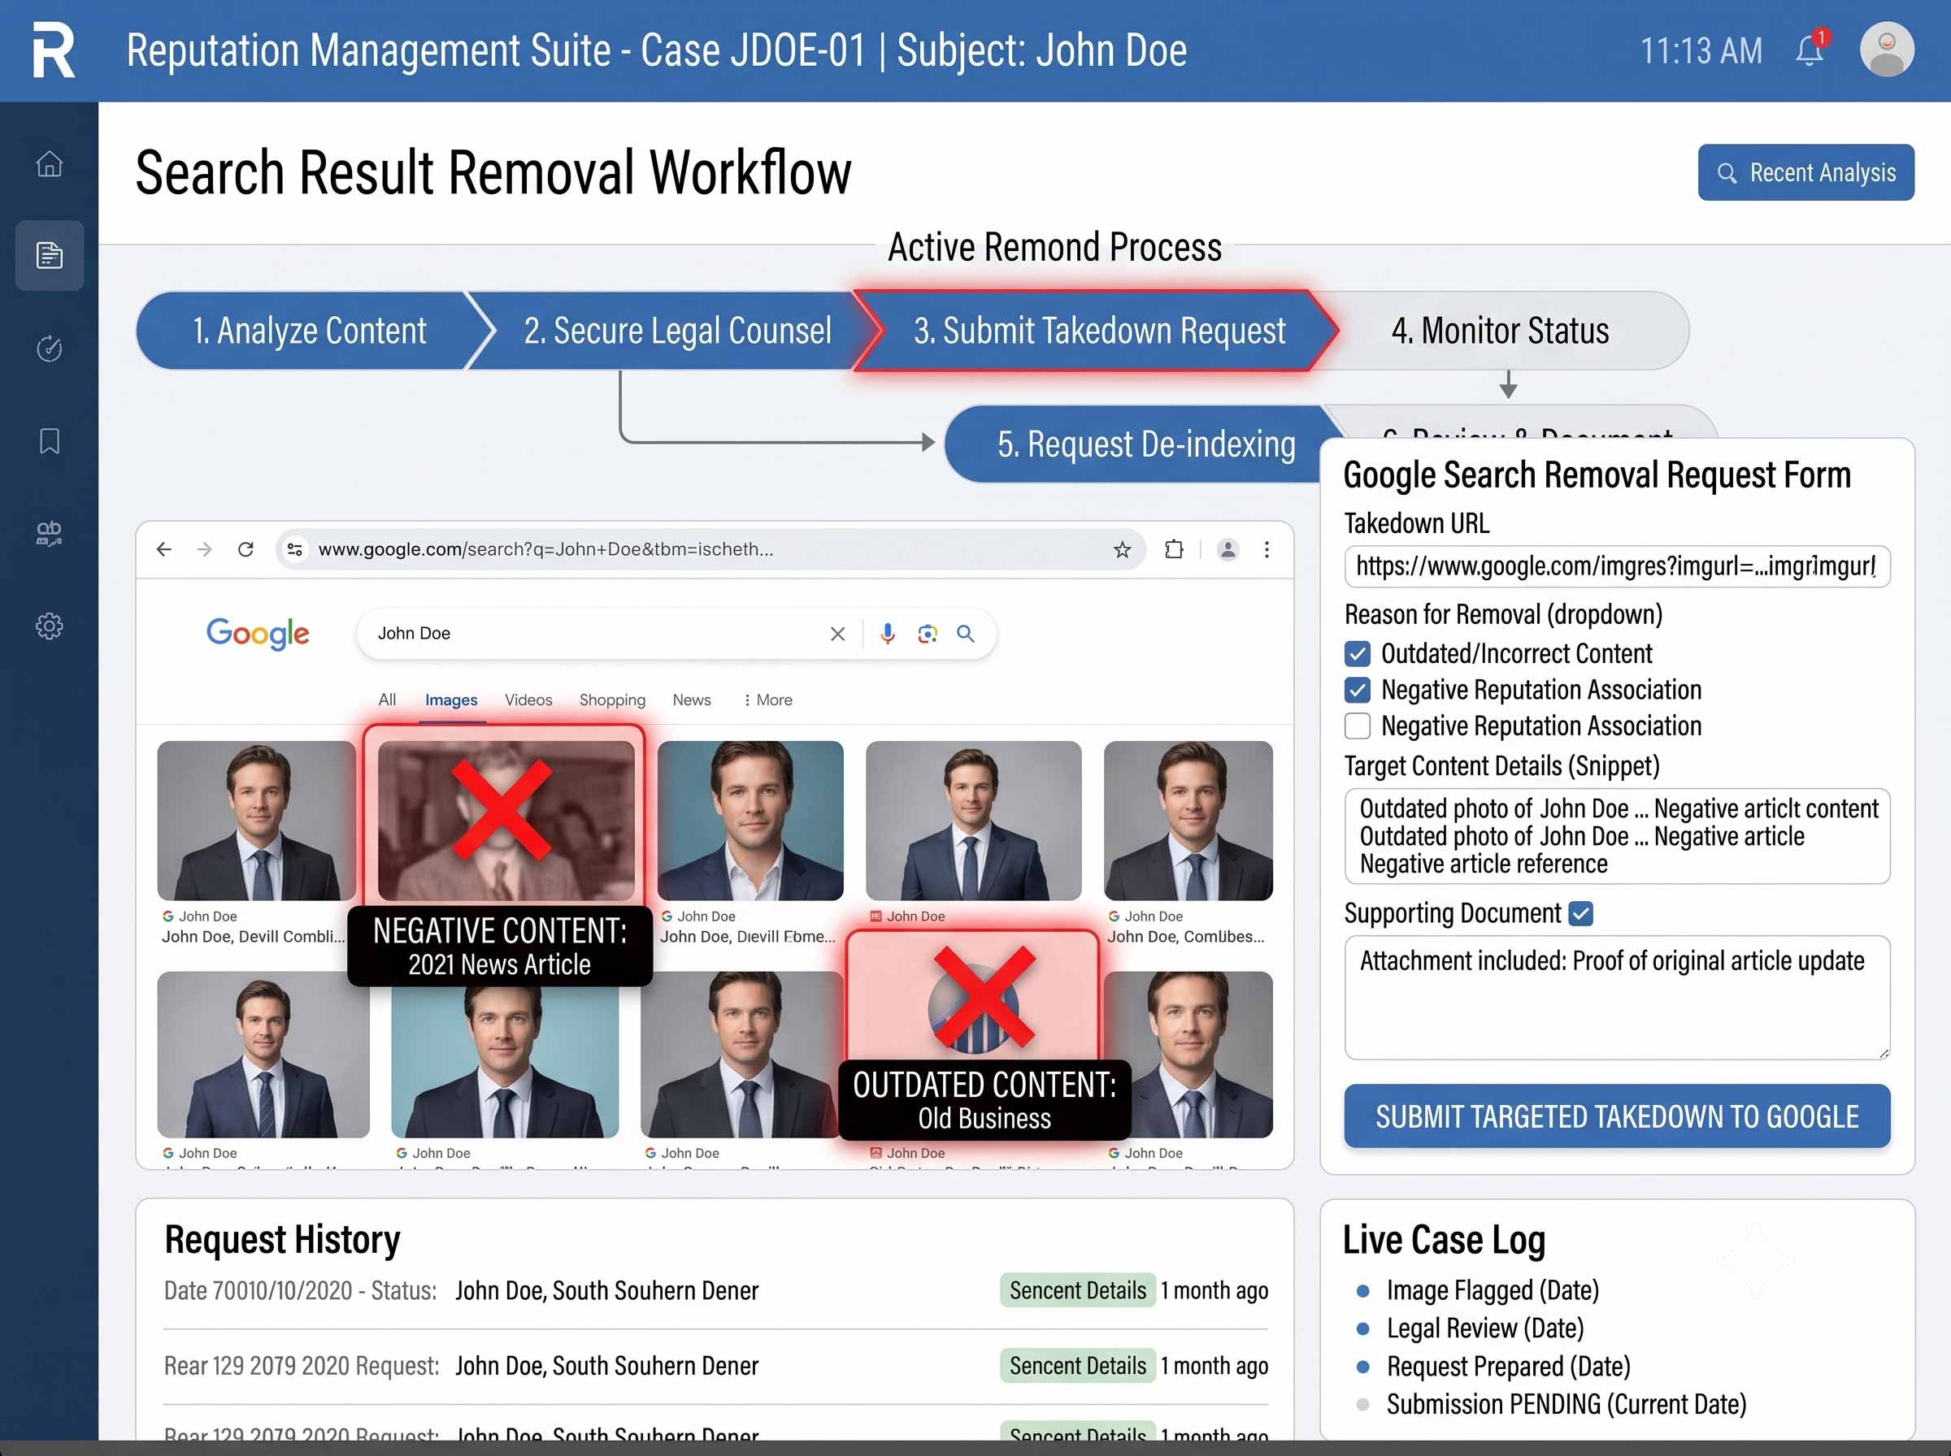1951x1456 pixels.
Task: Open the image result John Doe, Comlibes
Action: pyautogui.click(x=1188, y=821)
